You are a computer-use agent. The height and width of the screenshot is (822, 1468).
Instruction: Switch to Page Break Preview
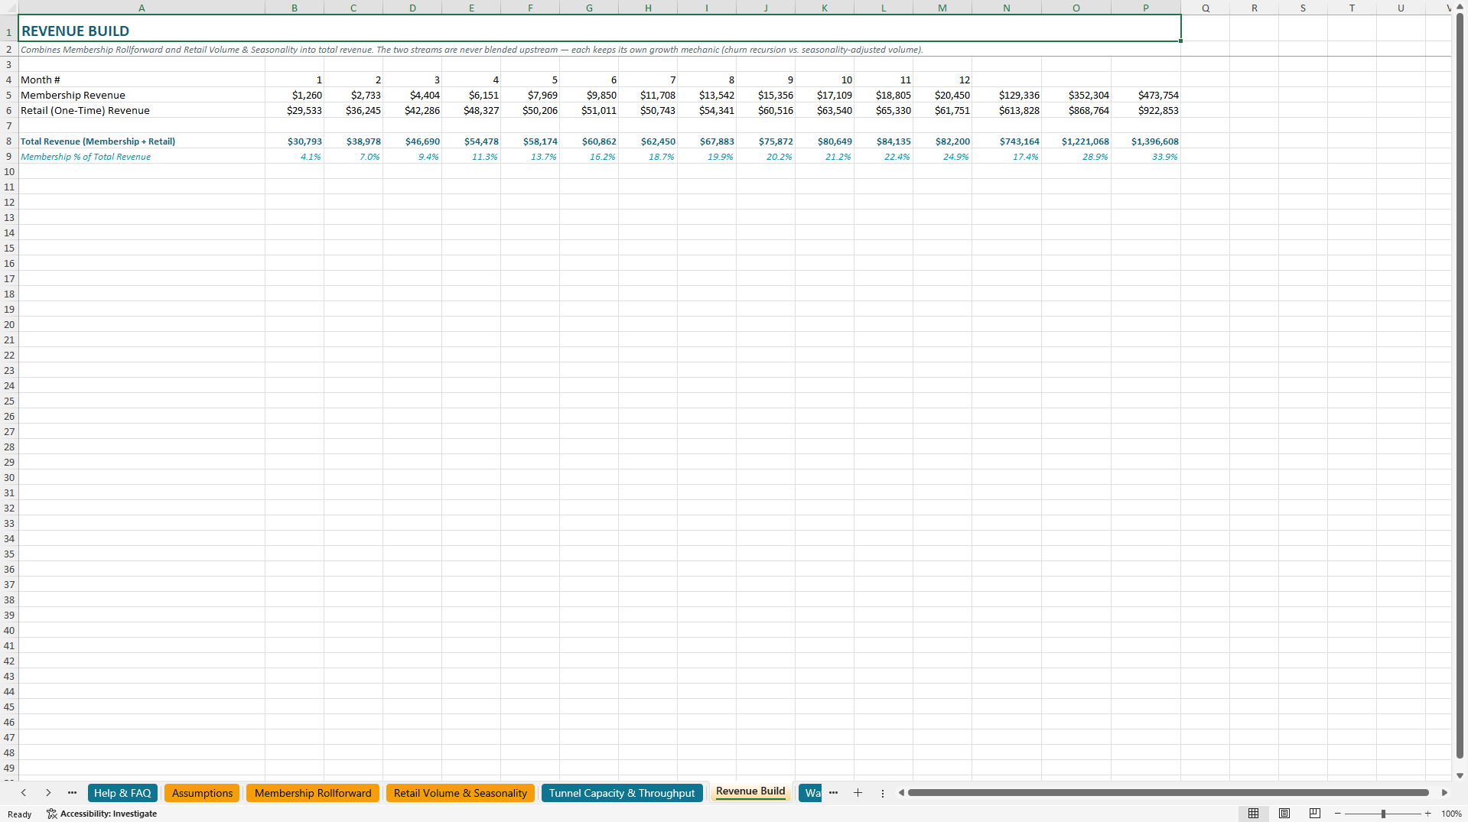click(1315, 814)
